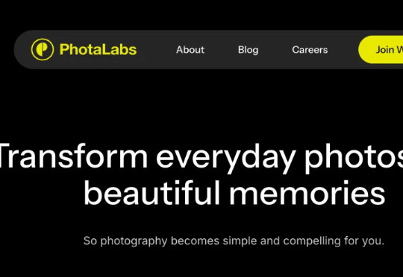Click the word "photography" in the subtitle
403x277 pixels.
pos(134,241)
